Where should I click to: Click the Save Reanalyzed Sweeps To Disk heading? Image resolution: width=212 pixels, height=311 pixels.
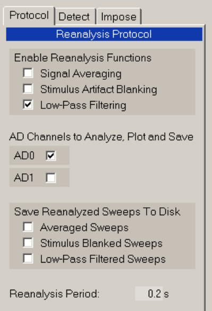coord(97,212)
